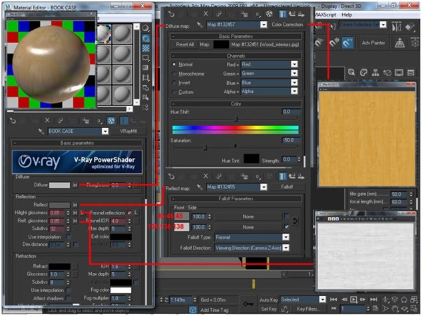
Task: Click the Go to Parent icon in the Diffuse map toolbar
Action: [292, 14]
